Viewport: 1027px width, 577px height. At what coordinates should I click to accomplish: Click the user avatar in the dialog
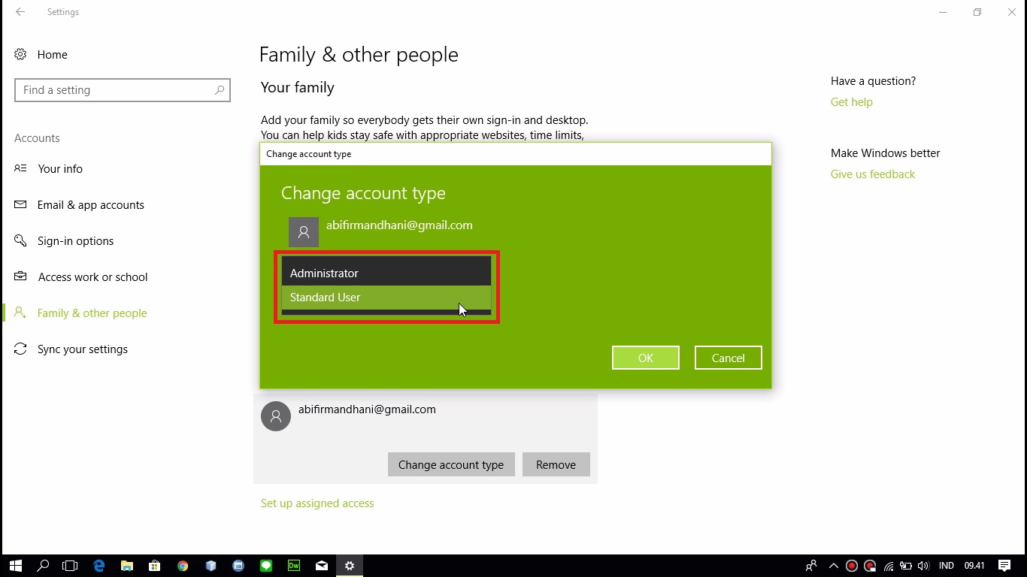[x=304, y=232]
